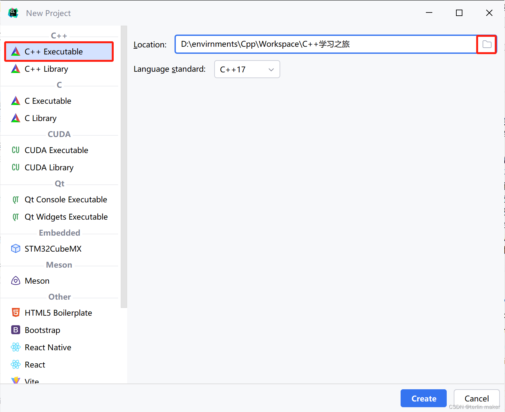The image size is (505, 412).
Task: Click the C++ Executable CMake triangle icon
Action: [x=16, y=52]
